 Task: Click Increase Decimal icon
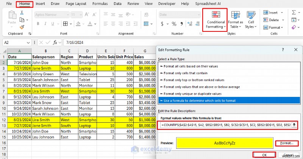[190, 24]
